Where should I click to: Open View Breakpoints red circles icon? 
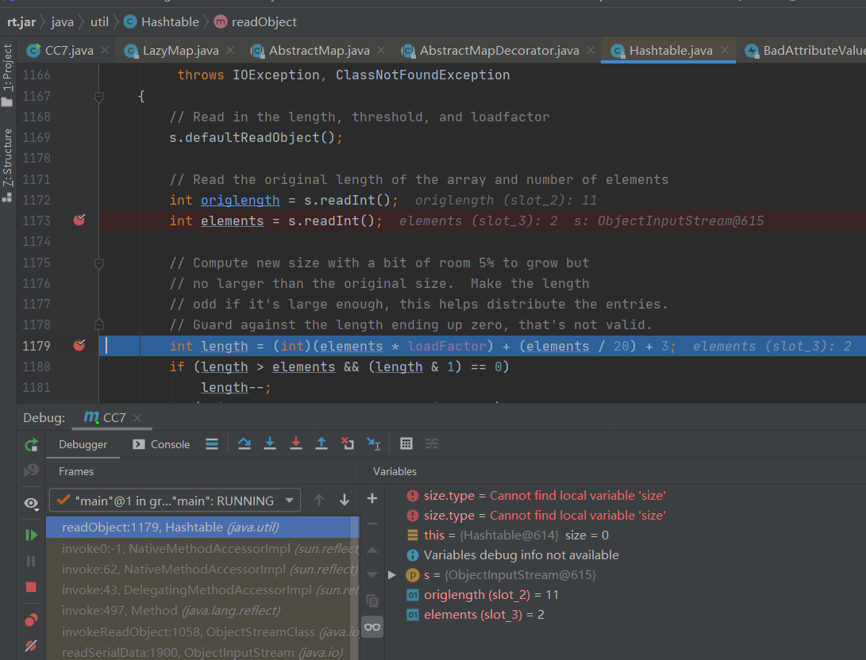click(x=32, y=620)
